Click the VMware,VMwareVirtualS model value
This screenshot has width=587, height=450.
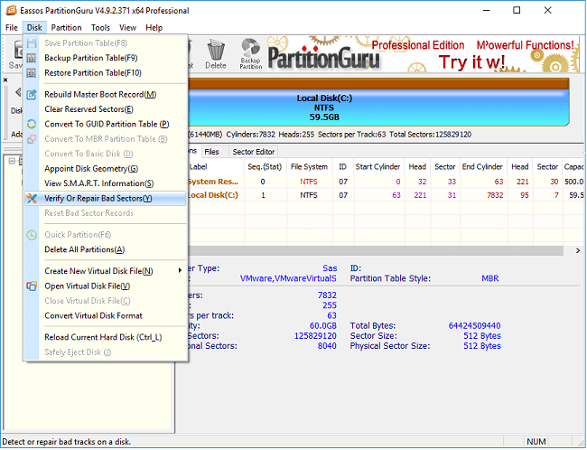tap(288, 279)
